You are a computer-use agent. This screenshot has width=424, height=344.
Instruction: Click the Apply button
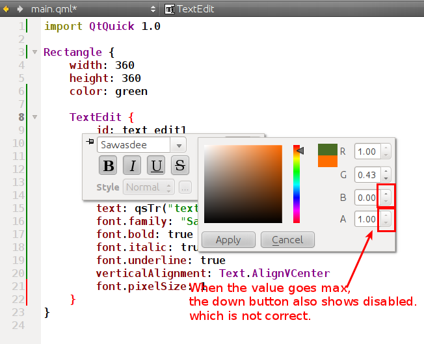point(228,240)
